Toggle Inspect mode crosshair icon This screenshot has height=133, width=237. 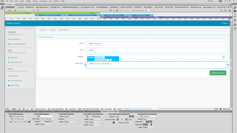34,10
